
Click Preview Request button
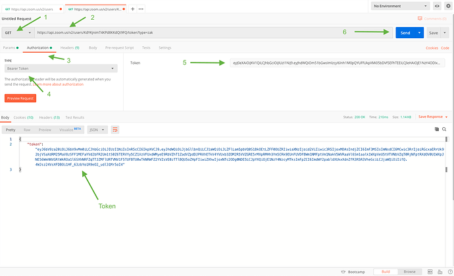coord(20,98)
